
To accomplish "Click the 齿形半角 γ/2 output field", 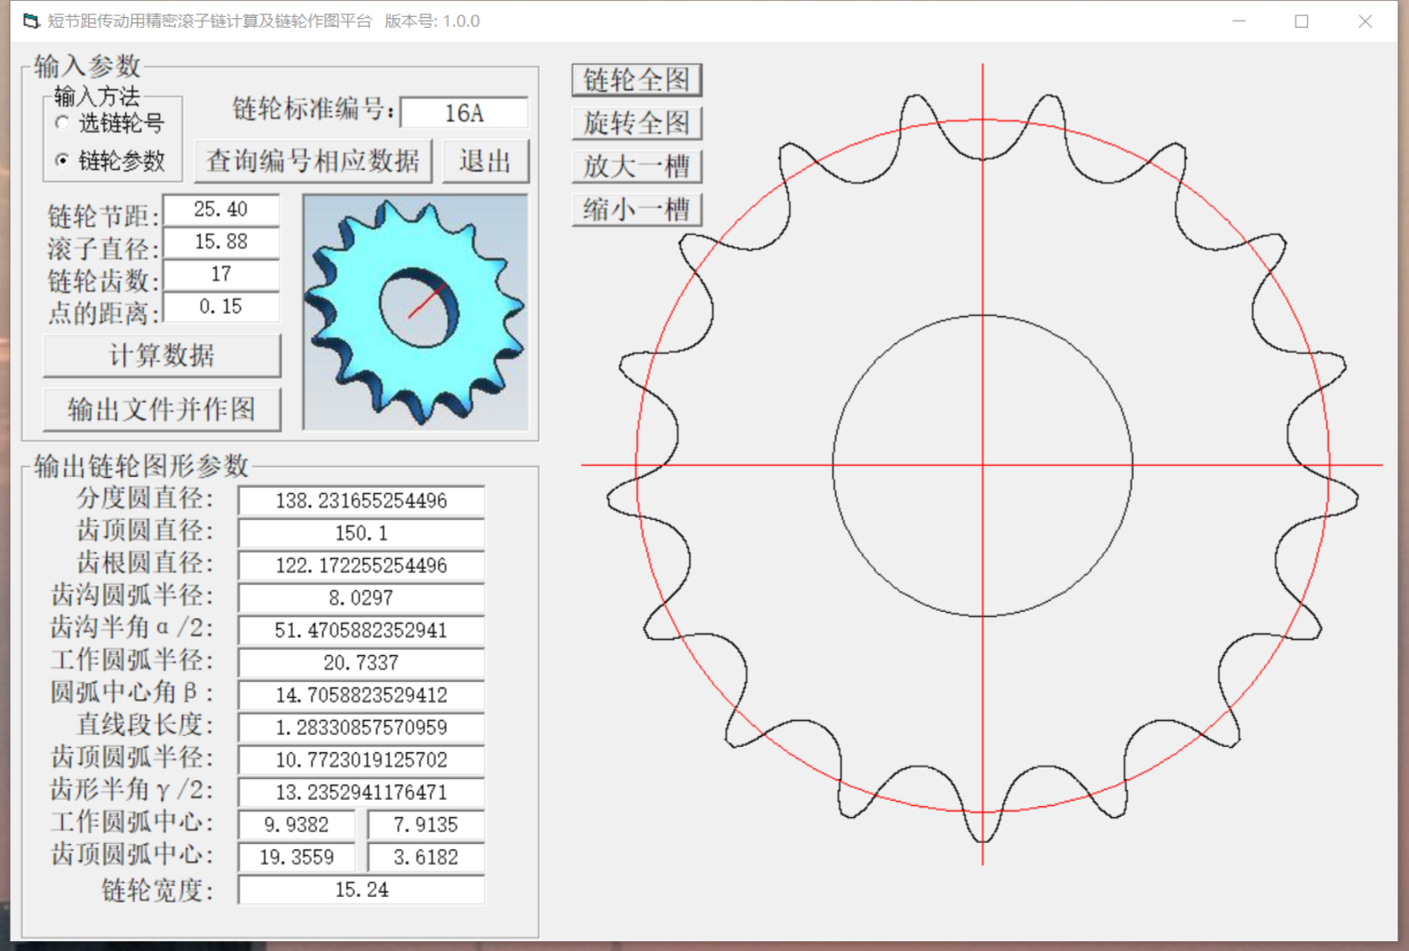I will [361, 792].
